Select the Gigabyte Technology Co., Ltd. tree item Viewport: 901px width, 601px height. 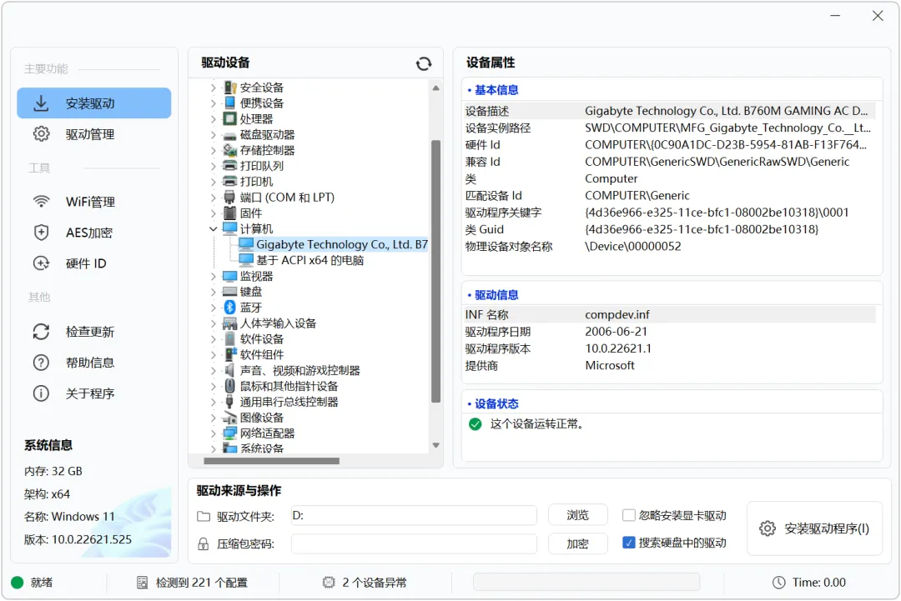(x=334, y=244)
